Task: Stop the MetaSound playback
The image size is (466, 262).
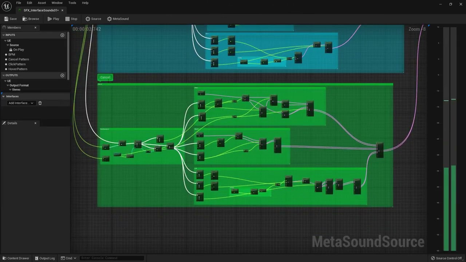Action: tap(71, 19)
